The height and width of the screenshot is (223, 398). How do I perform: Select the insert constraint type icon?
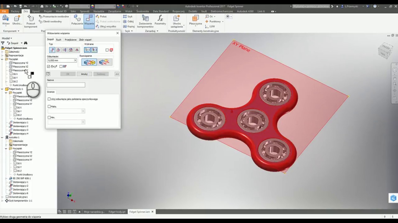(71, 50)
